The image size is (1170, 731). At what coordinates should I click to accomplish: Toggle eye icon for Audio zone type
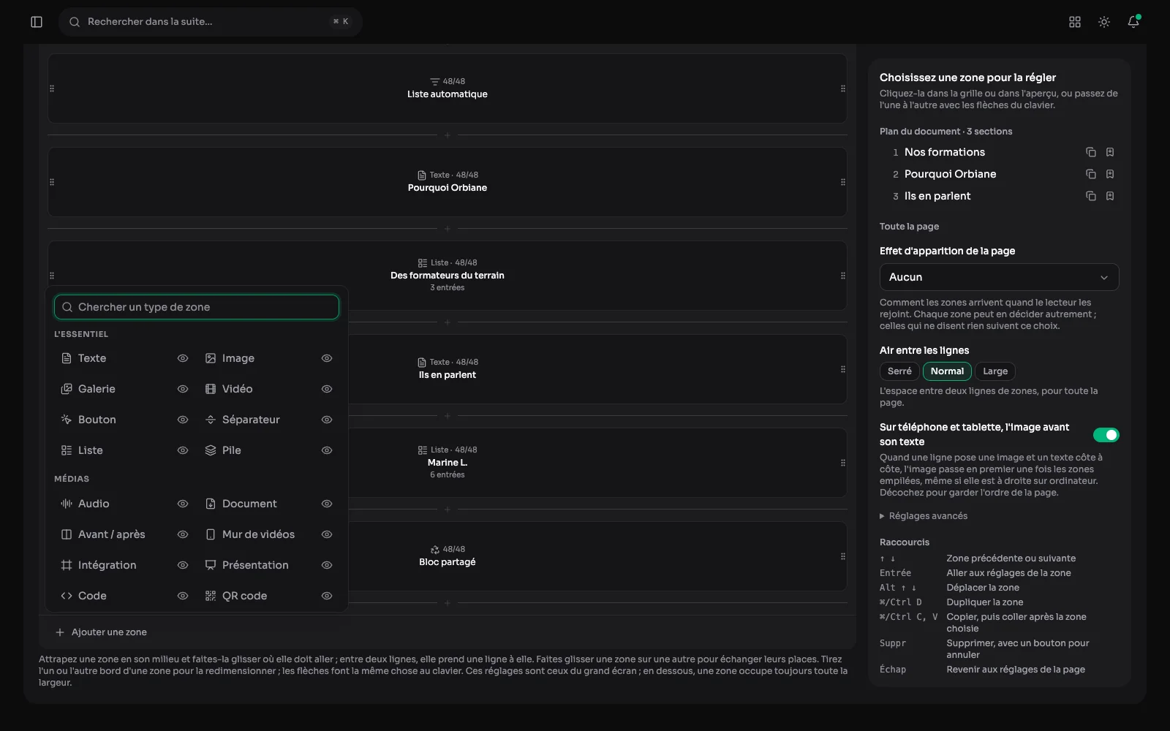(x=183, y=504)
